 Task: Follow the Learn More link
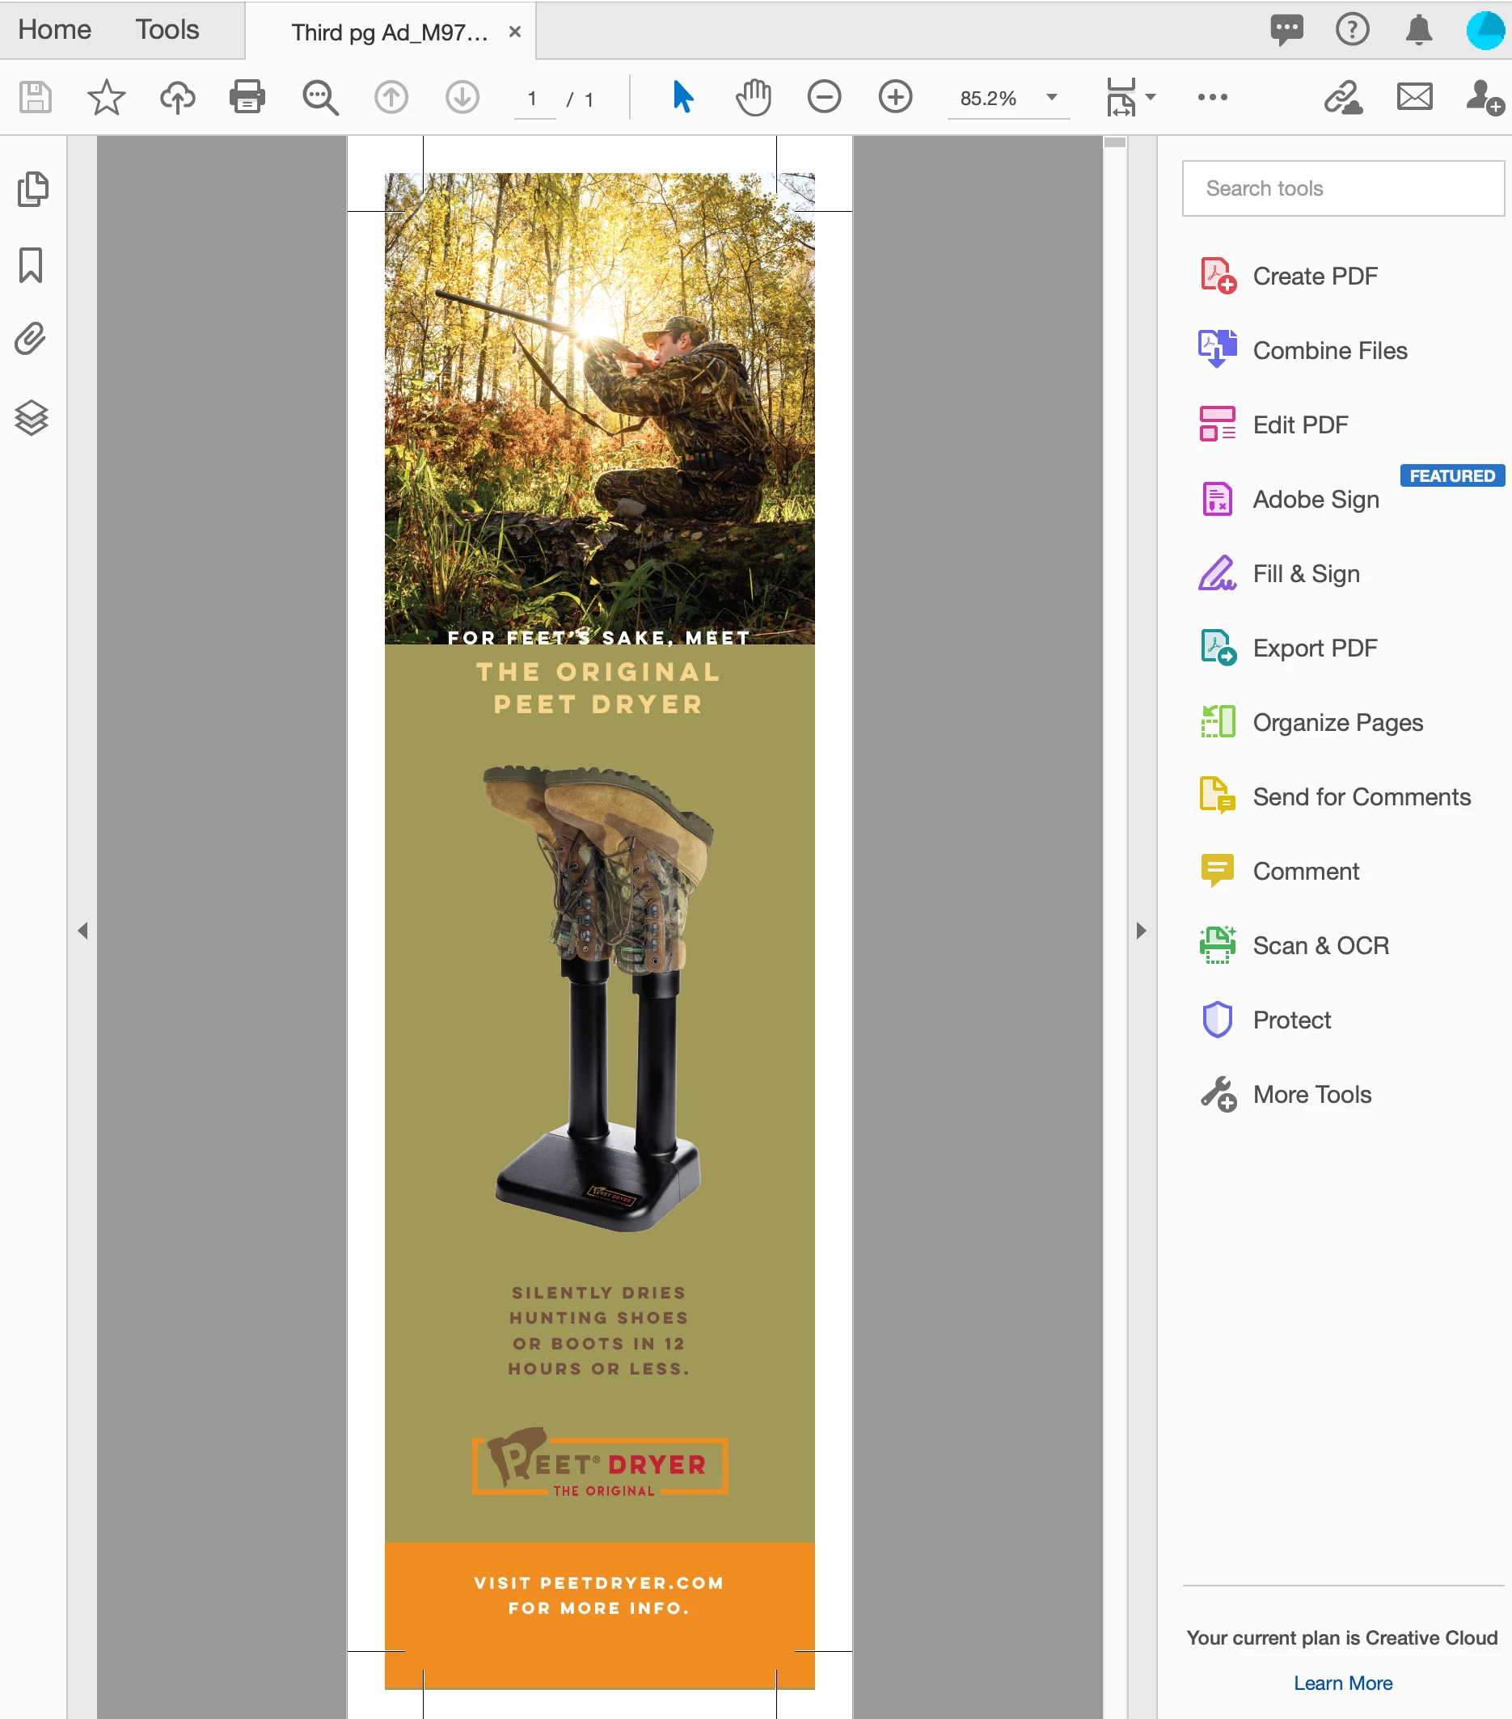1343,1683
